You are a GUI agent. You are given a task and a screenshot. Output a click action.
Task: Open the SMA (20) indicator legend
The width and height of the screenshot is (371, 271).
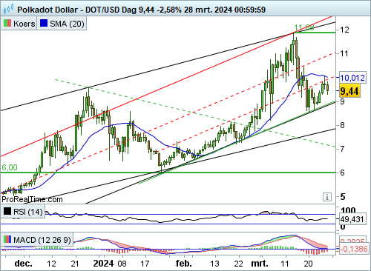pos(62,24)
